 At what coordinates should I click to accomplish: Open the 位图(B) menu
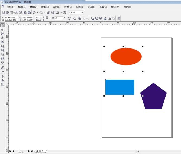[x=80, y=7]
